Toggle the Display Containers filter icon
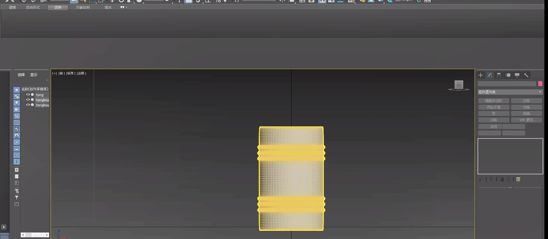The width and height of the screenshot is (548, 239). pos(17,149)
